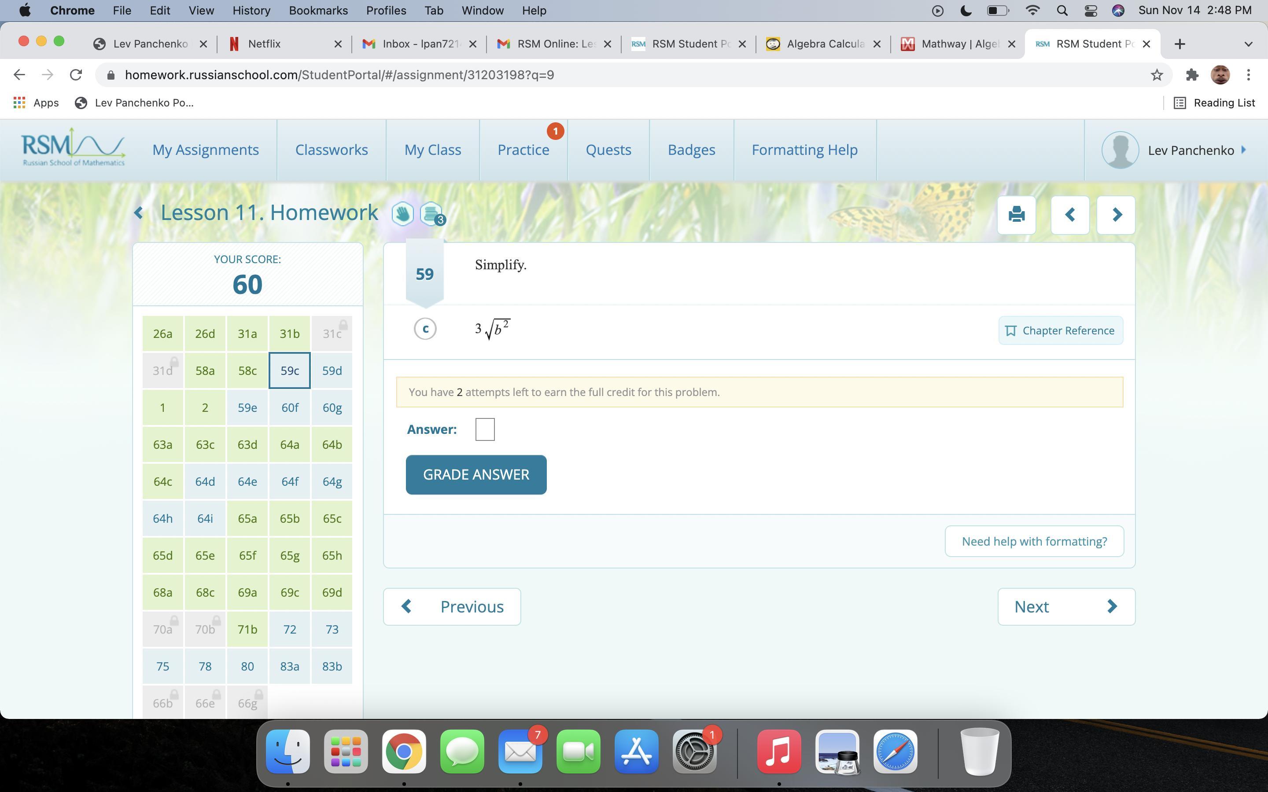
Task: Click the Answer input box
Action: click(485, 429)
